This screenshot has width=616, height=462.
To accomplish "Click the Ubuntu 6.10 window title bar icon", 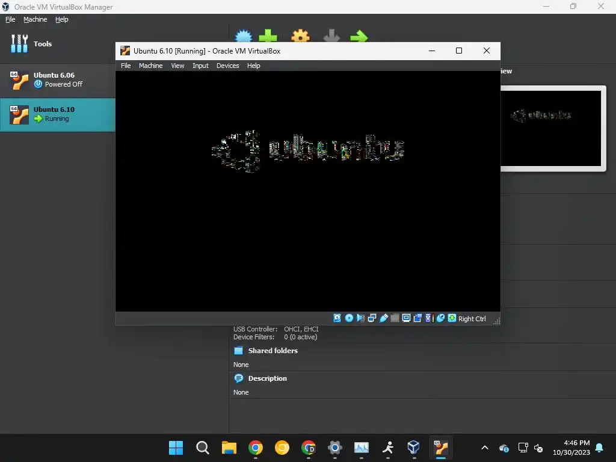I will coord(125,51).
